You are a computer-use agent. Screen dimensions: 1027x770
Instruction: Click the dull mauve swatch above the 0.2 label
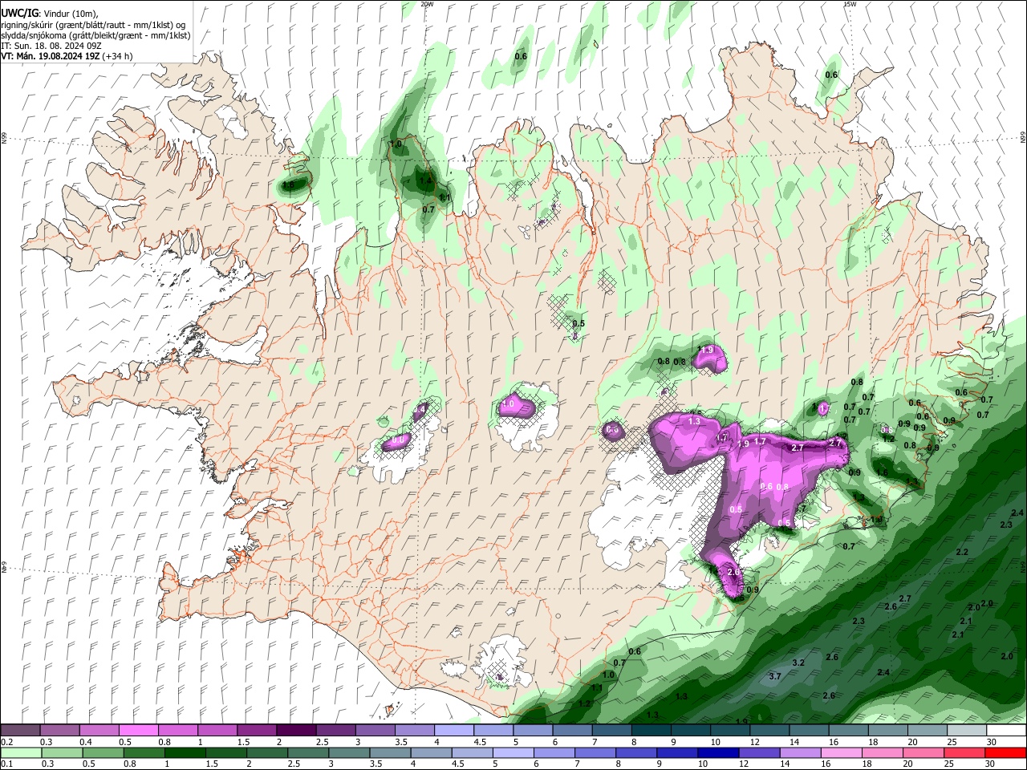click(x=20, y=731)
